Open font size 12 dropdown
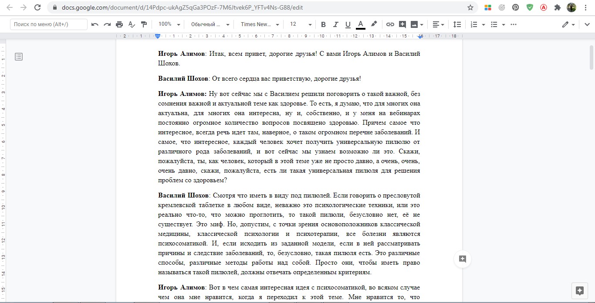Viewport: 595px width, 303px height. (301, 24)
